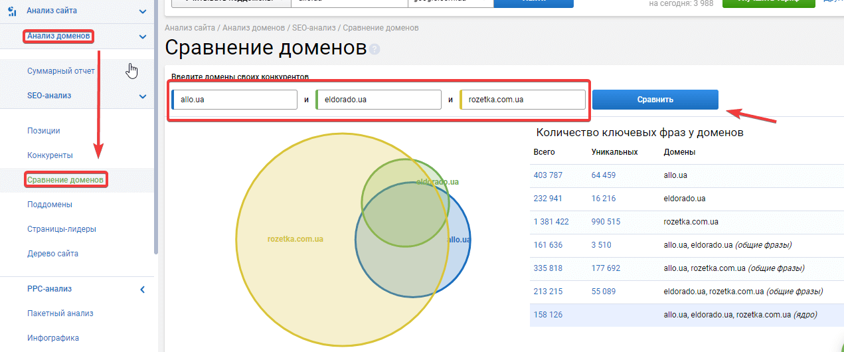The width and height of the screenshot is (844, 352).
Task: Focus the allo.ua domain input
Action: pyautogui.click(x=234, y=100)
